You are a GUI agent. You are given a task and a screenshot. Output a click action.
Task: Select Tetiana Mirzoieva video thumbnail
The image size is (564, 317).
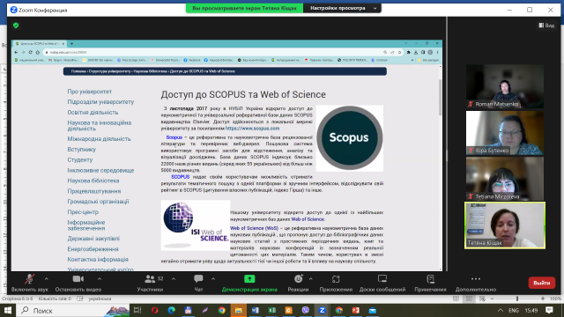coord(505,179)
